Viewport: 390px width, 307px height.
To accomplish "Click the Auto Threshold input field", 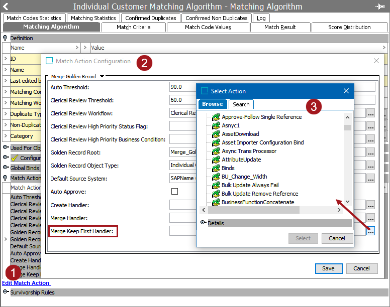I will point(182,87).
